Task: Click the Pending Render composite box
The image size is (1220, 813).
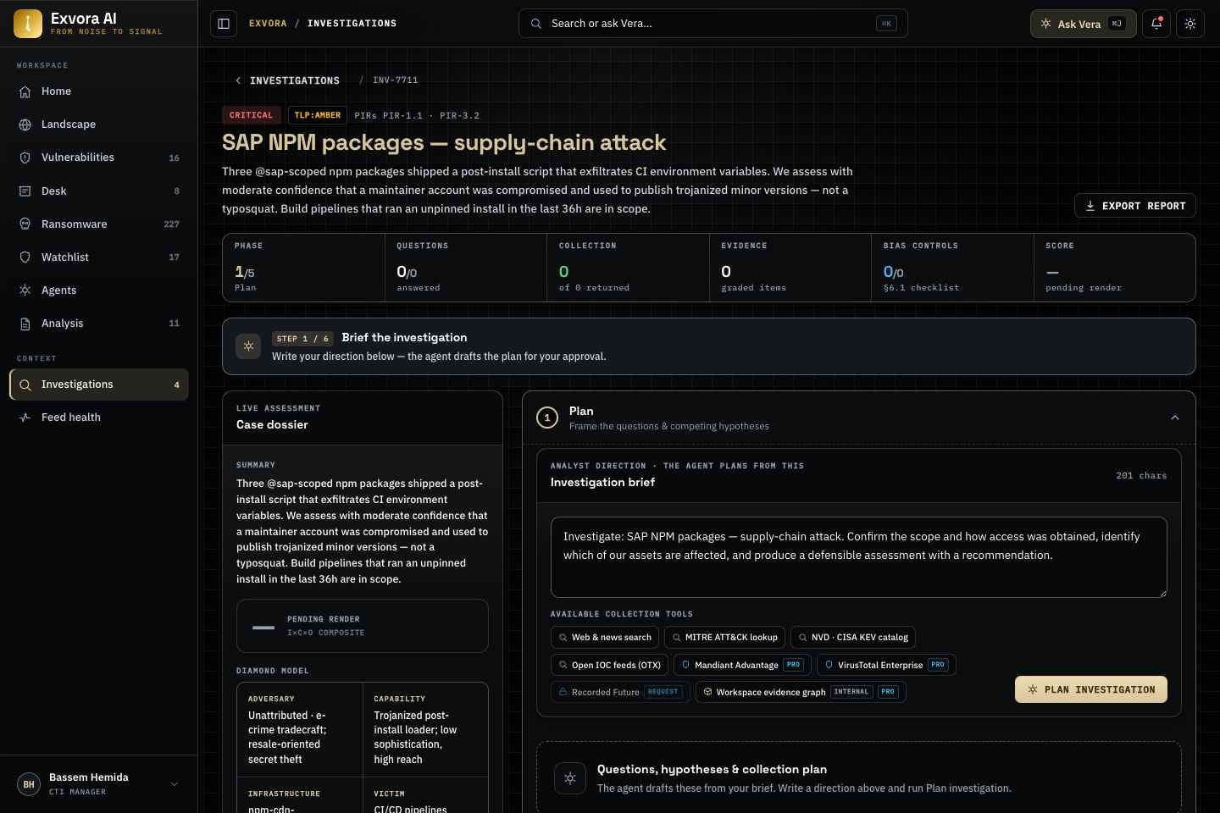Action: click(363, 626)
